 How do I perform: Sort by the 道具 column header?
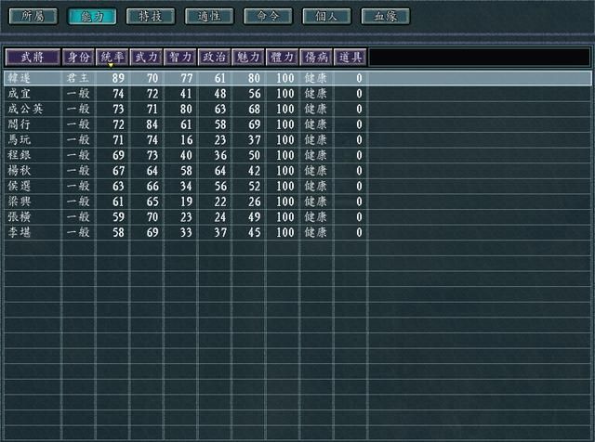coord(350,57)
